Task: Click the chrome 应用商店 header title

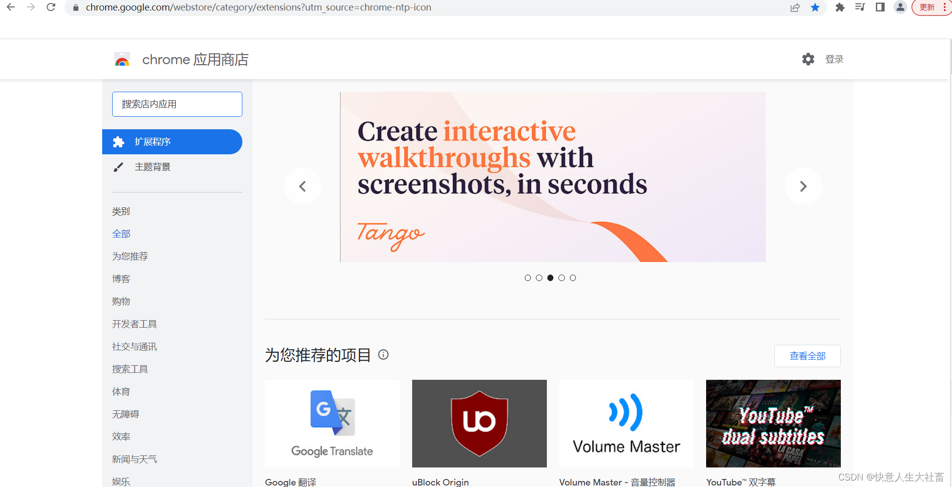Action: pos(195,60)
